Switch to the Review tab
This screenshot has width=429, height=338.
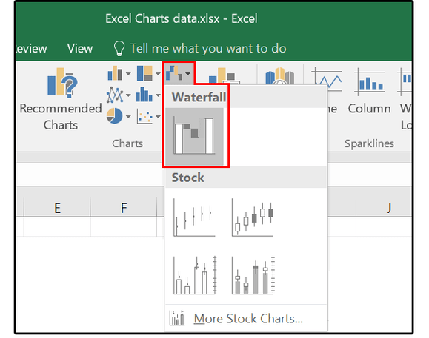point(31,49)
